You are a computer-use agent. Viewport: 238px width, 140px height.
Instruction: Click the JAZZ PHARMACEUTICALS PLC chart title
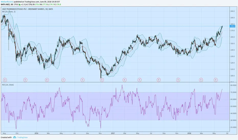point(28,9)
